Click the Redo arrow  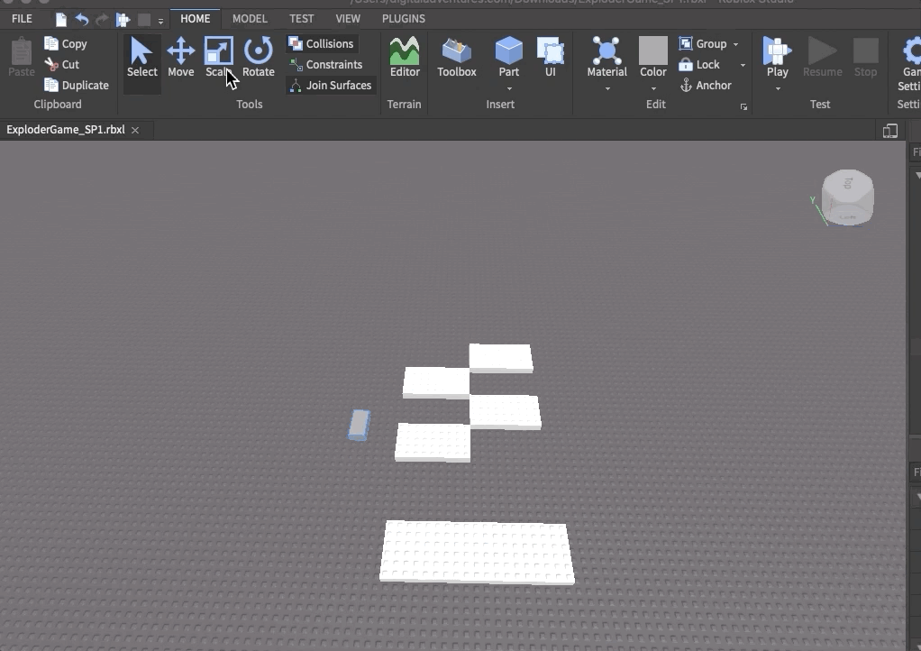point(102,20)
